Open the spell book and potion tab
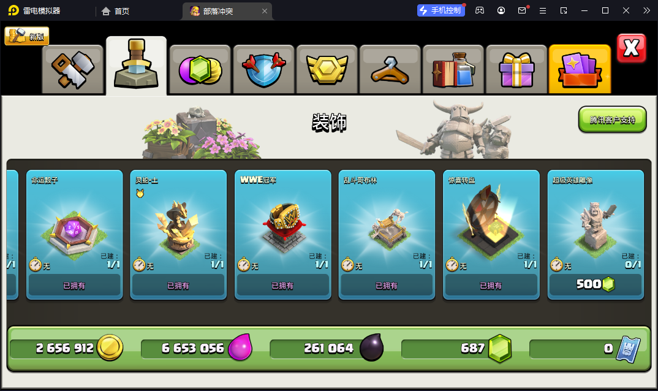The width and height of the screenshot is (658, 391). [x=453, y=69]
